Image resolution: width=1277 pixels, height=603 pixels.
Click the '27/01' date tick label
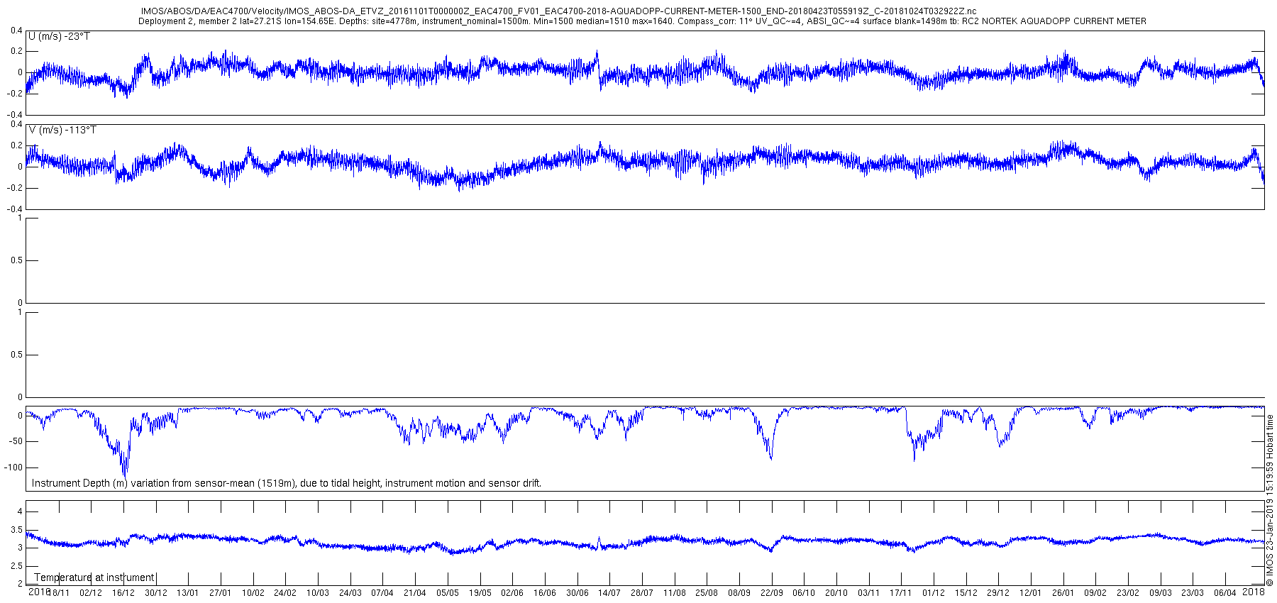tap(221, 593)
